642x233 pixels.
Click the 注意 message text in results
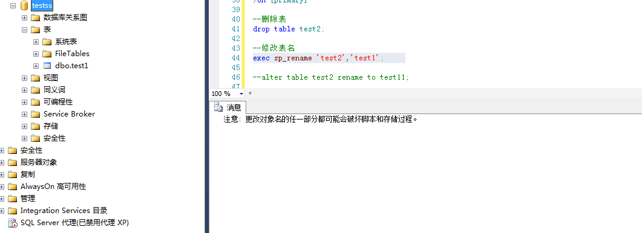point(320,120)
